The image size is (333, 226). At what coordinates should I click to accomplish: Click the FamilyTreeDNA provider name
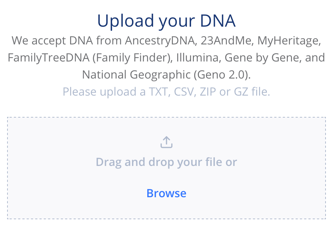[48, 58]
